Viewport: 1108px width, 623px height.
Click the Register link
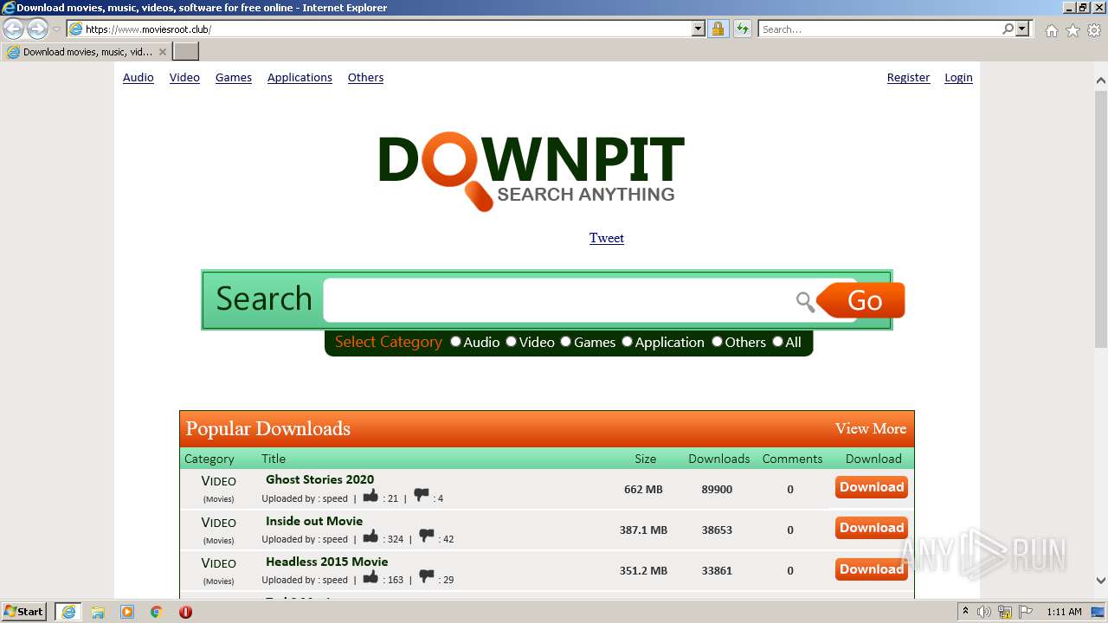pos(908,78)
